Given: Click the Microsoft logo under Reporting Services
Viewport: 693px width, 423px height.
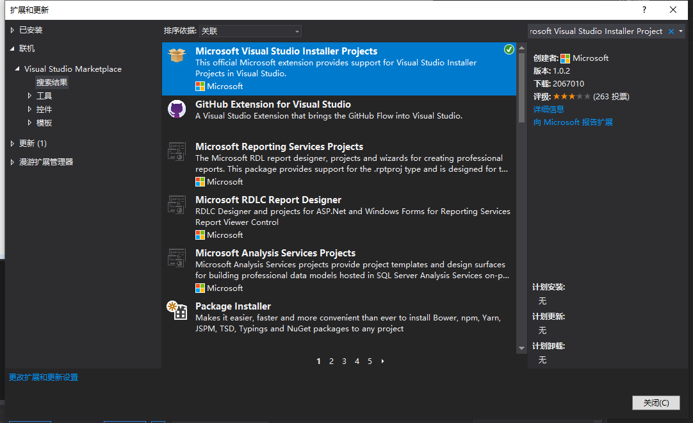Looking at the screenshot, I should tap(200, 182).
